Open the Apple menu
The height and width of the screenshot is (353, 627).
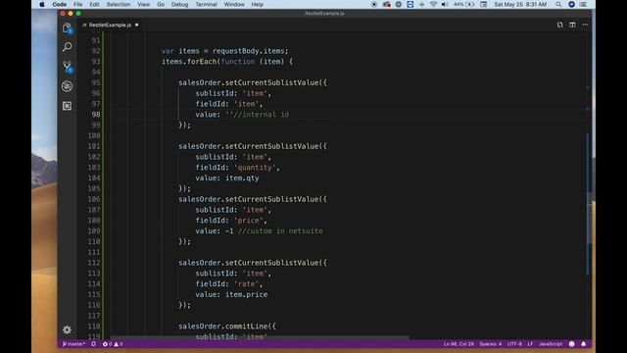(42, 4)
